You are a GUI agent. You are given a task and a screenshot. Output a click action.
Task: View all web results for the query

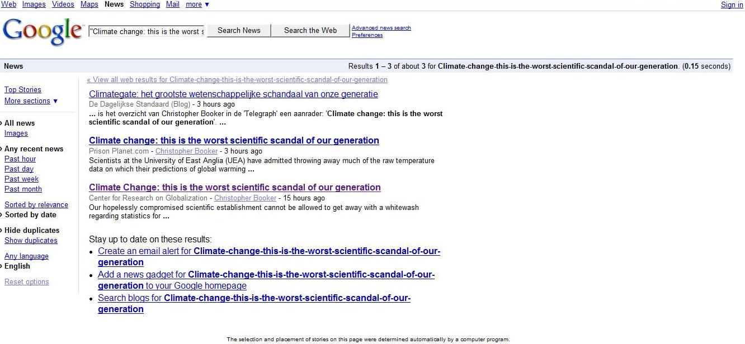tap(237, 80)
